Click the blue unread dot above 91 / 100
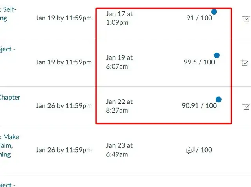This screenshot has width=251, height=187. pyautogui.click(x=214, y=11)
